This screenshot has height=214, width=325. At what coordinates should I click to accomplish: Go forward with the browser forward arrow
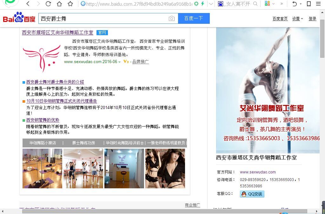[38, 3]
